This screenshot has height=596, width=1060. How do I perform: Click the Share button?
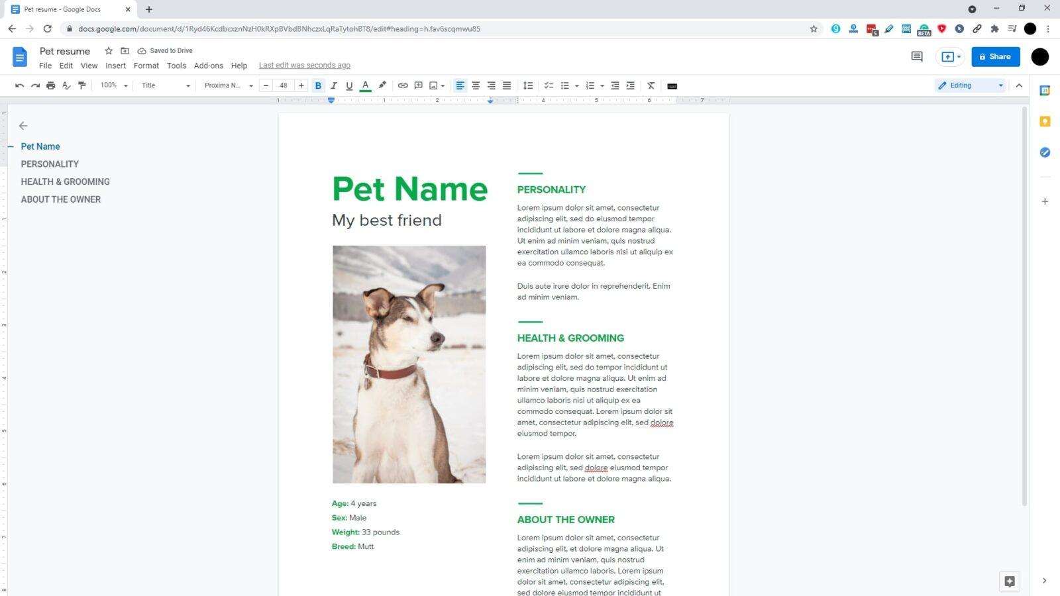pyautogui.click(x=996, y=56)
